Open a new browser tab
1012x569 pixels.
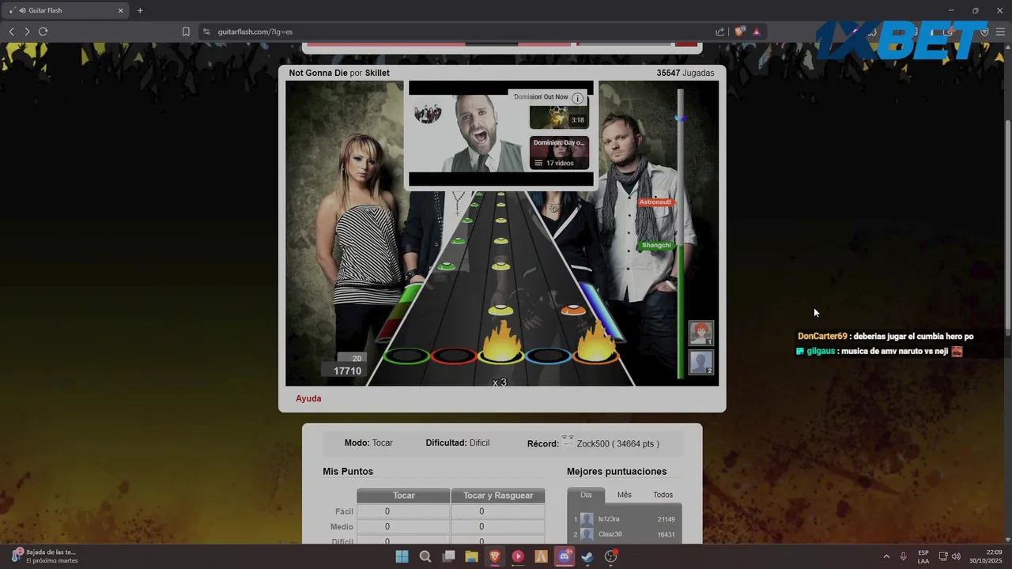[x=140, y=10]
